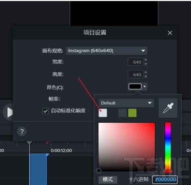Click the 高度 640 input field
The width and height of the screenshot is (191, 185).
tap(135, 74)
